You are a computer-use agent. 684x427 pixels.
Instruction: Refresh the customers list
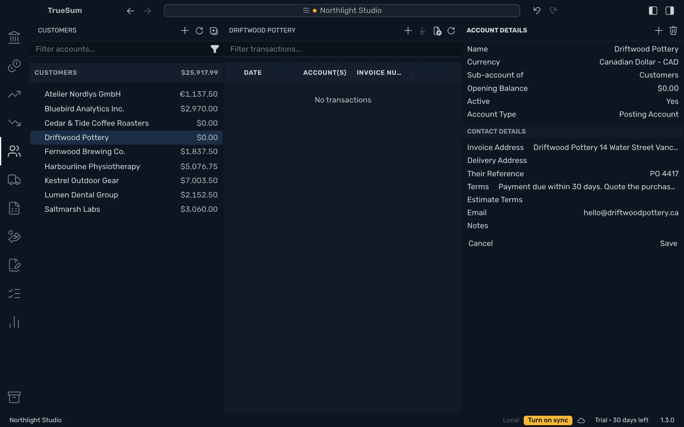tap(199, 31)
